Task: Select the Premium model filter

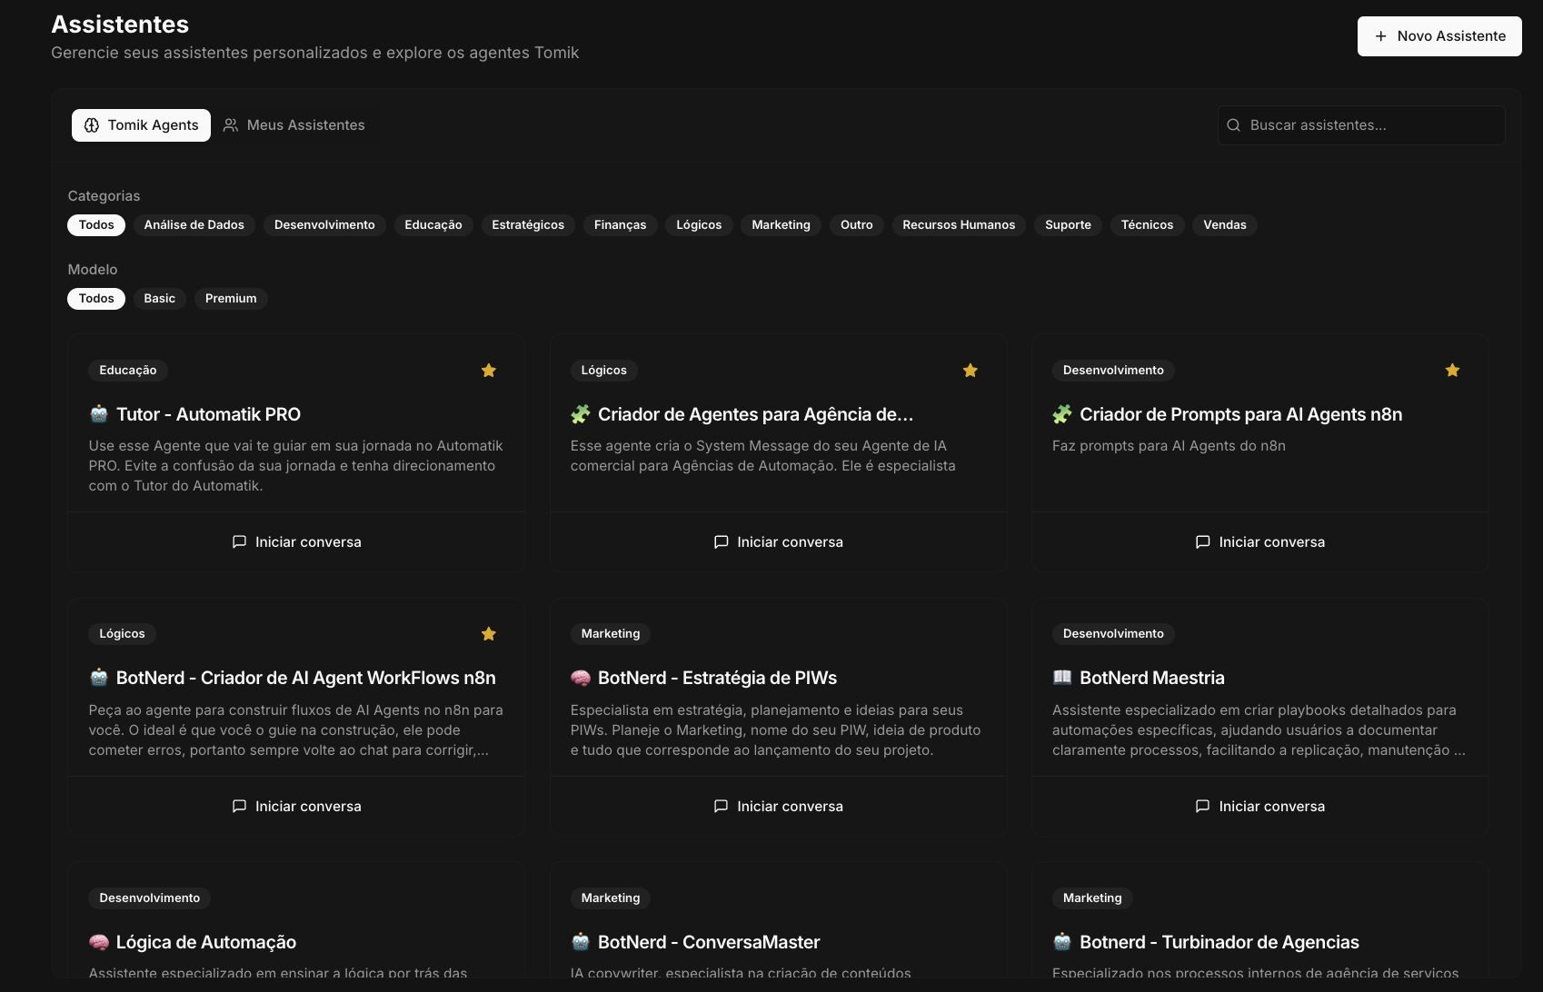Action: (231, 299)
